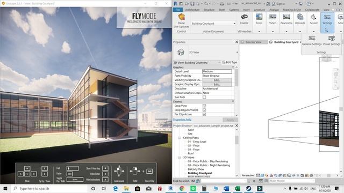The width and height of the screenshot is (344, 193).
Task: Click the Open folder quick access icon
Action: (x=187, y=4)
